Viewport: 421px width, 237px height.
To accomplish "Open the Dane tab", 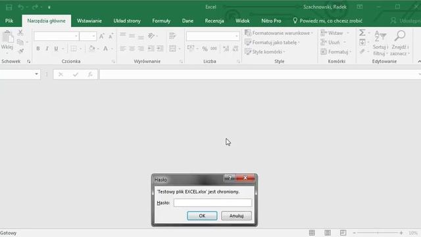I will [x=187, y=20].
